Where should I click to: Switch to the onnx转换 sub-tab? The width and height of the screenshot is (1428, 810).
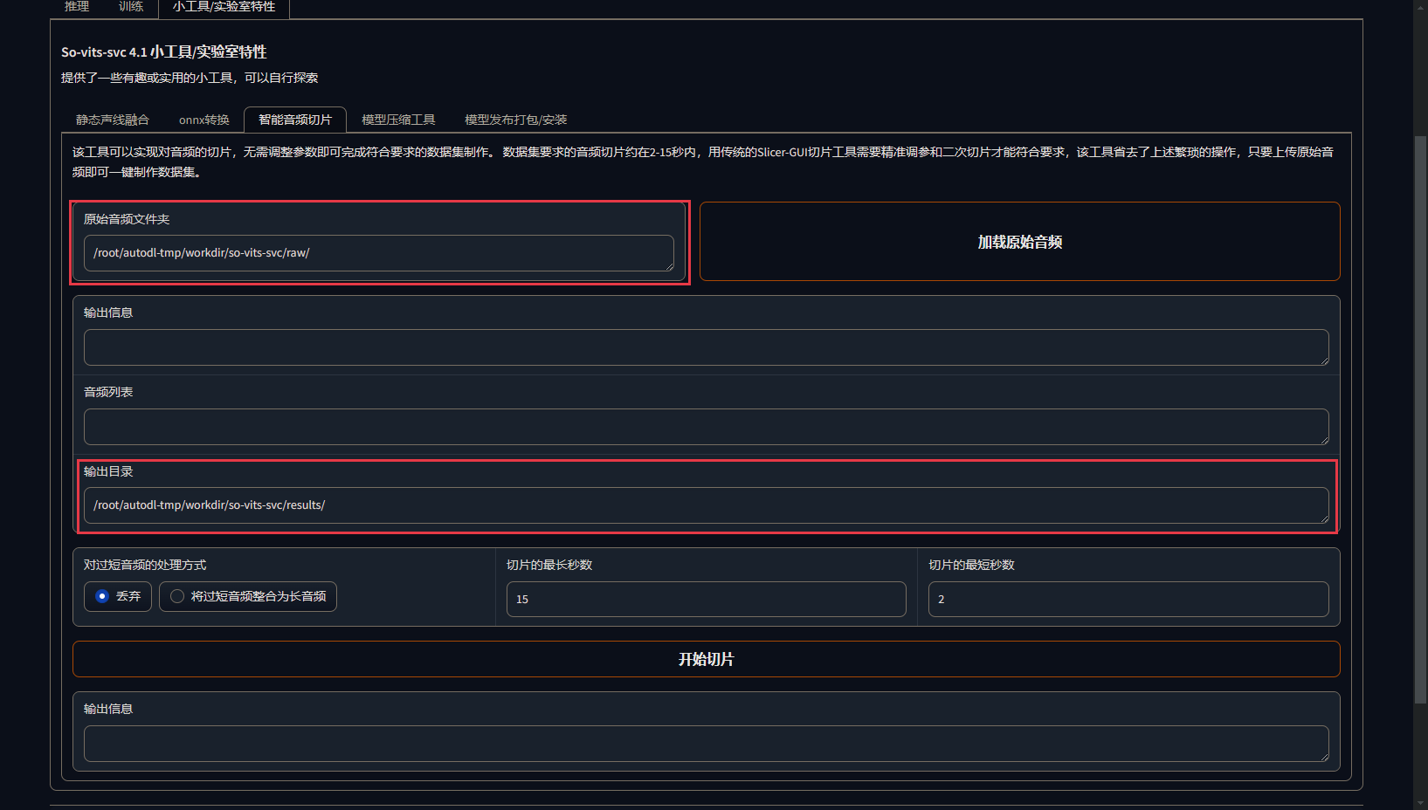(204, 120)
